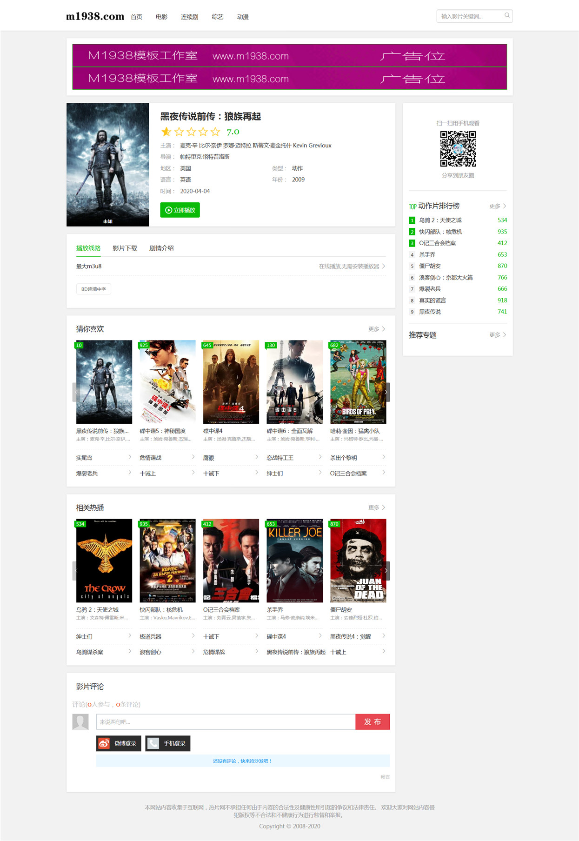Screen dimensions: 579x841
Task: Click the phone login icon
Action: [x=153, y=743]
